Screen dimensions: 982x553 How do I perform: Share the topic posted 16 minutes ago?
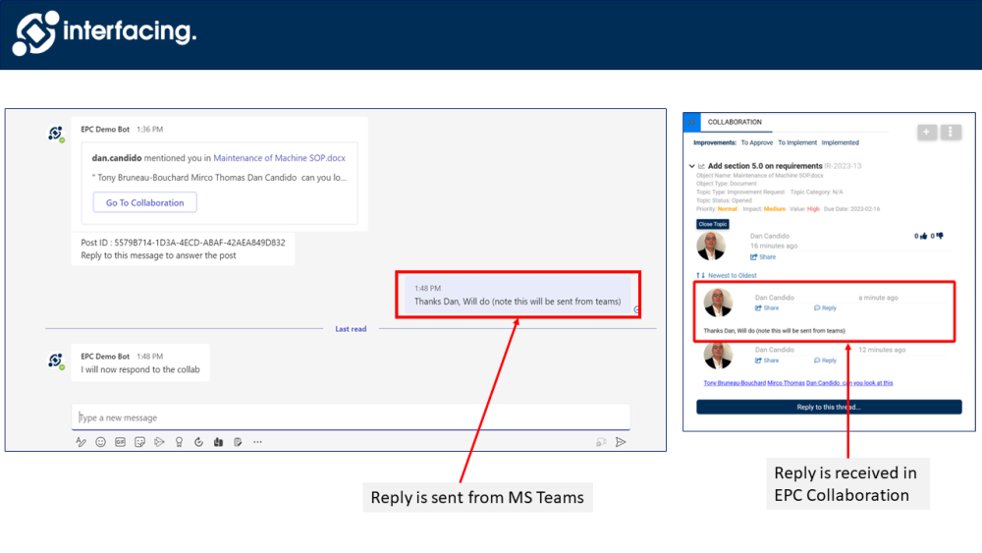point(763,257)
